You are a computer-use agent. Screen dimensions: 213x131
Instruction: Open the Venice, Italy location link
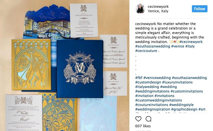(x=158, y=11)
